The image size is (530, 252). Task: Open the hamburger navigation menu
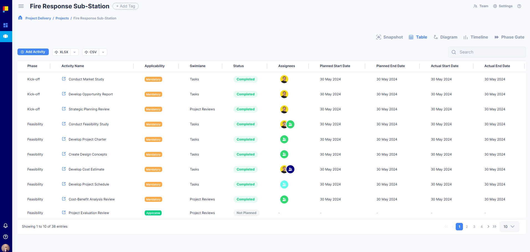pos(21,6)
